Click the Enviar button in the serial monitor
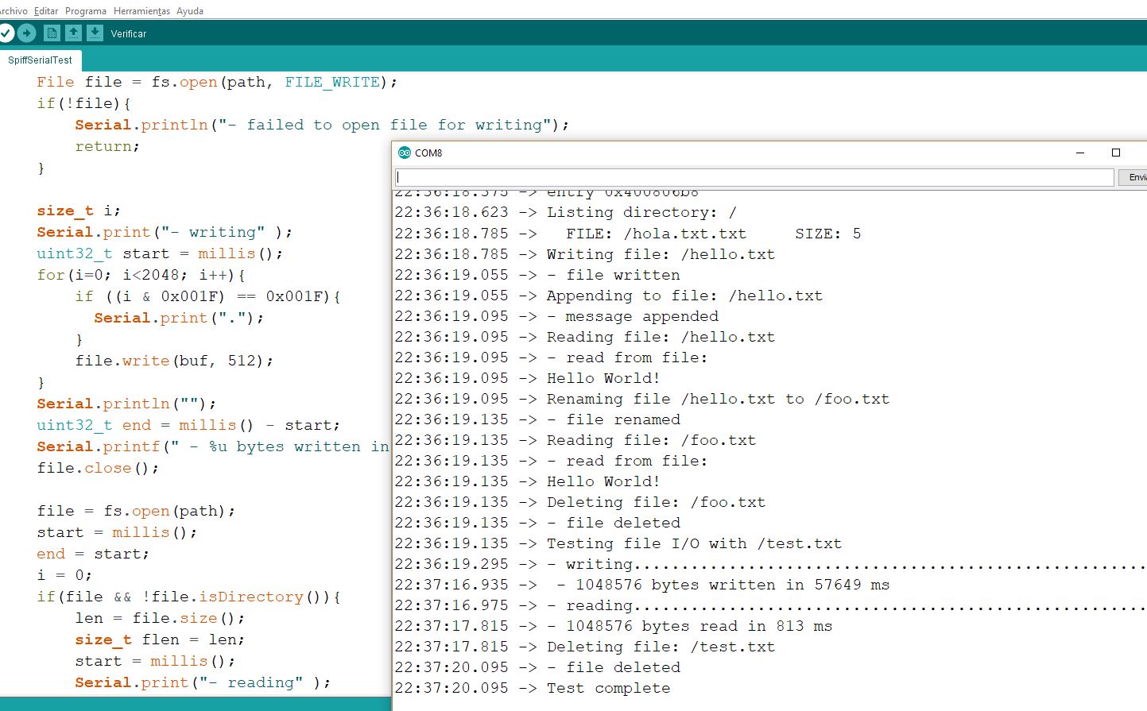The height and width of the screenshot is (711, 1147). point(1133,177)
